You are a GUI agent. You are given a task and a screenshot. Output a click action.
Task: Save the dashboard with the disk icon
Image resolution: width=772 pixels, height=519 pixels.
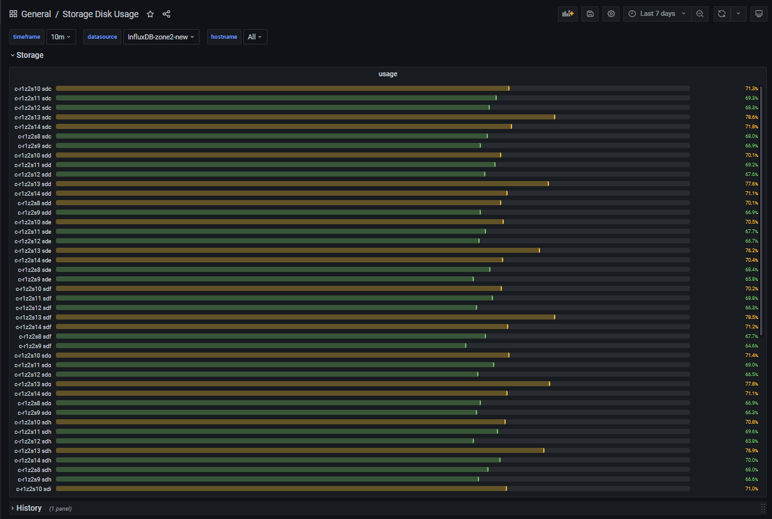click(x=590, y=14)
